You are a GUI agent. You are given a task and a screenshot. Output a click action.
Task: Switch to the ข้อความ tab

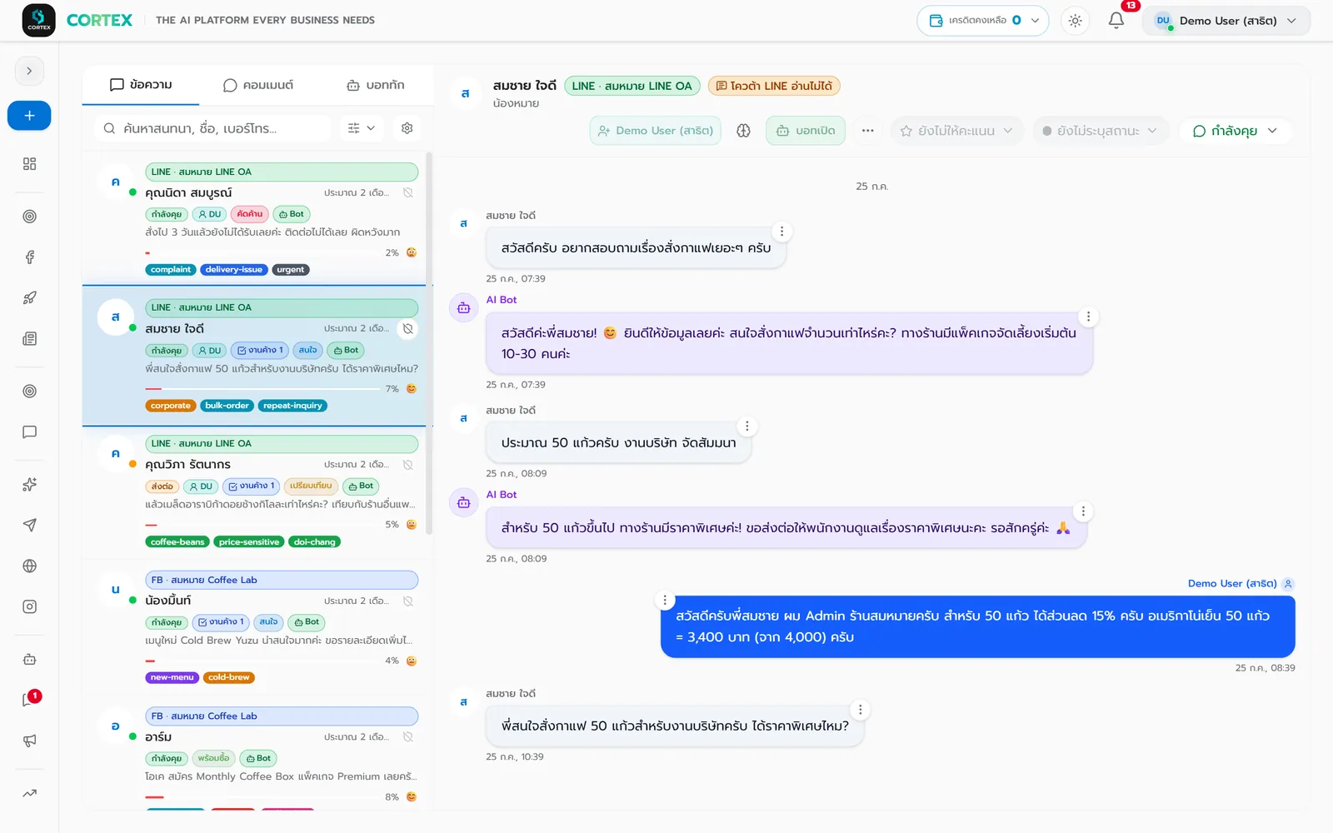(x=141, y=85)
